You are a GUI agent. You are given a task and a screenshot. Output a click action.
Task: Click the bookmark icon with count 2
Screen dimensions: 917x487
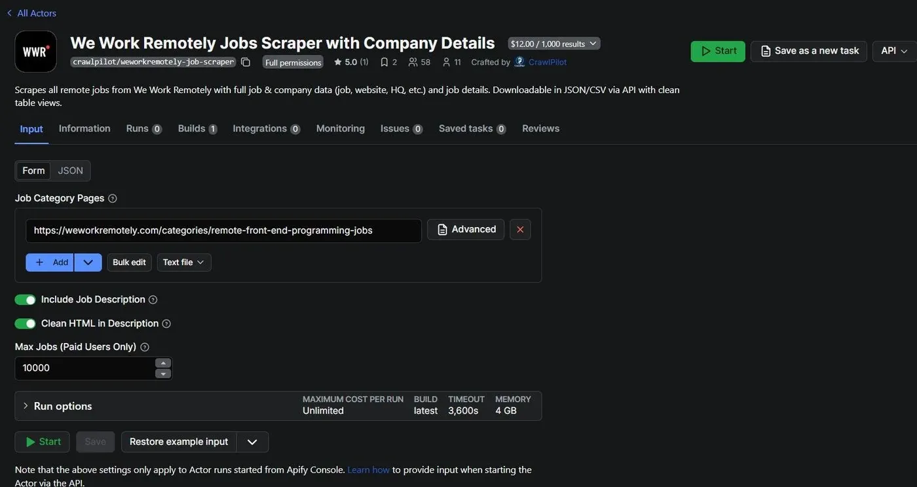[388, 62]
